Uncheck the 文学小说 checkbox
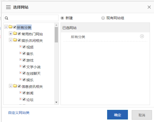Image resolution: width=154 pixels, height=122 pixels. (24, 66)
